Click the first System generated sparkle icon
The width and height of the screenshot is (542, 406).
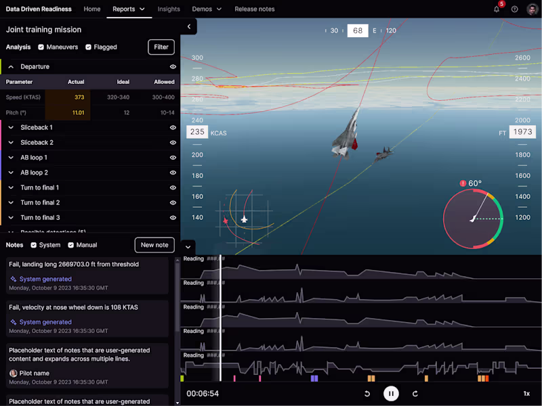pos(13,279)
